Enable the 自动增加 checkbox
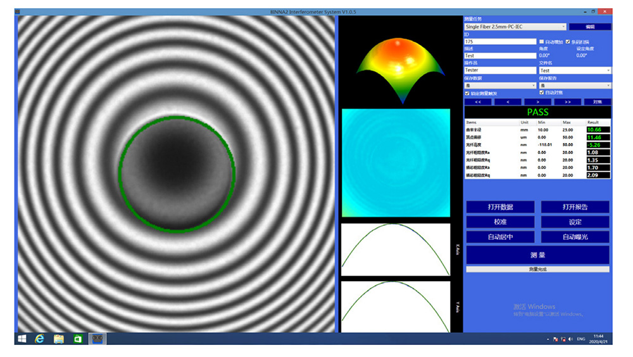This screenshot has width=633, height=357. (x=541, y=42)
